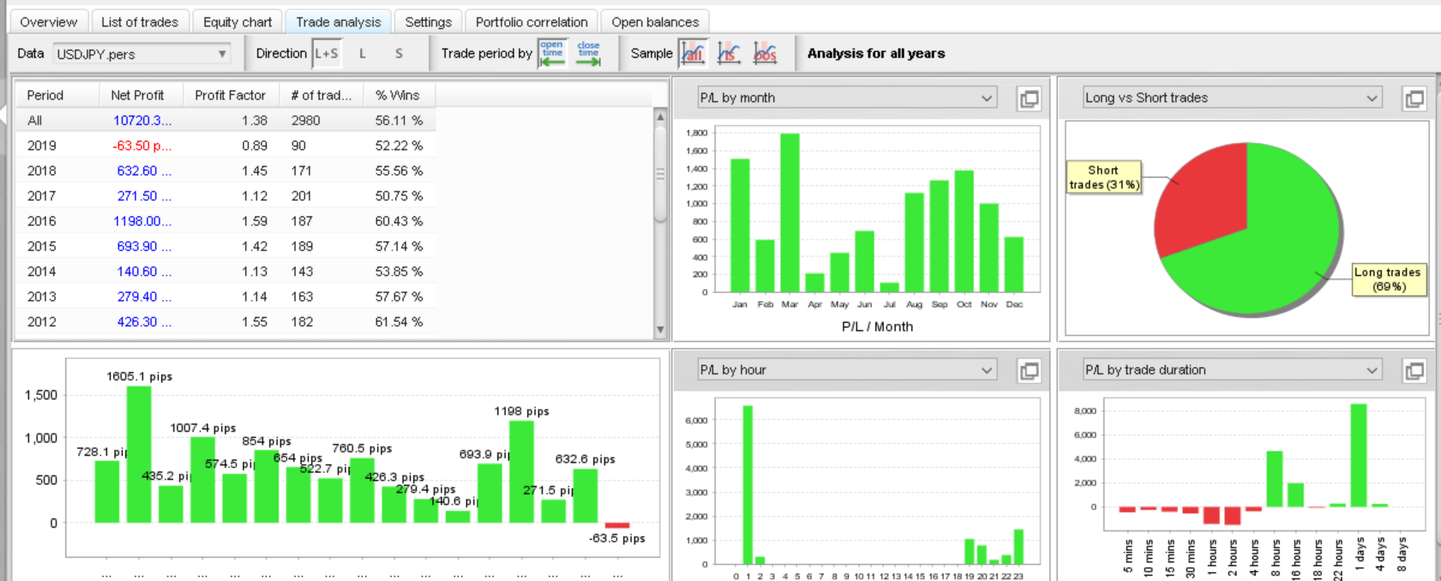Pop out the P/L by trade duration chart
Screen dimensions: 1441x581
(1415, 371)
